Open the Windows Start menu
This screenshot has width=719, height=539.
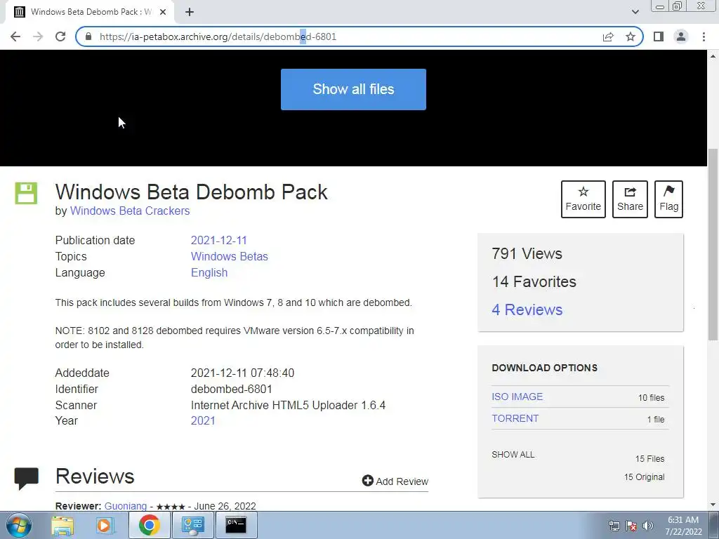coord(19,525)
